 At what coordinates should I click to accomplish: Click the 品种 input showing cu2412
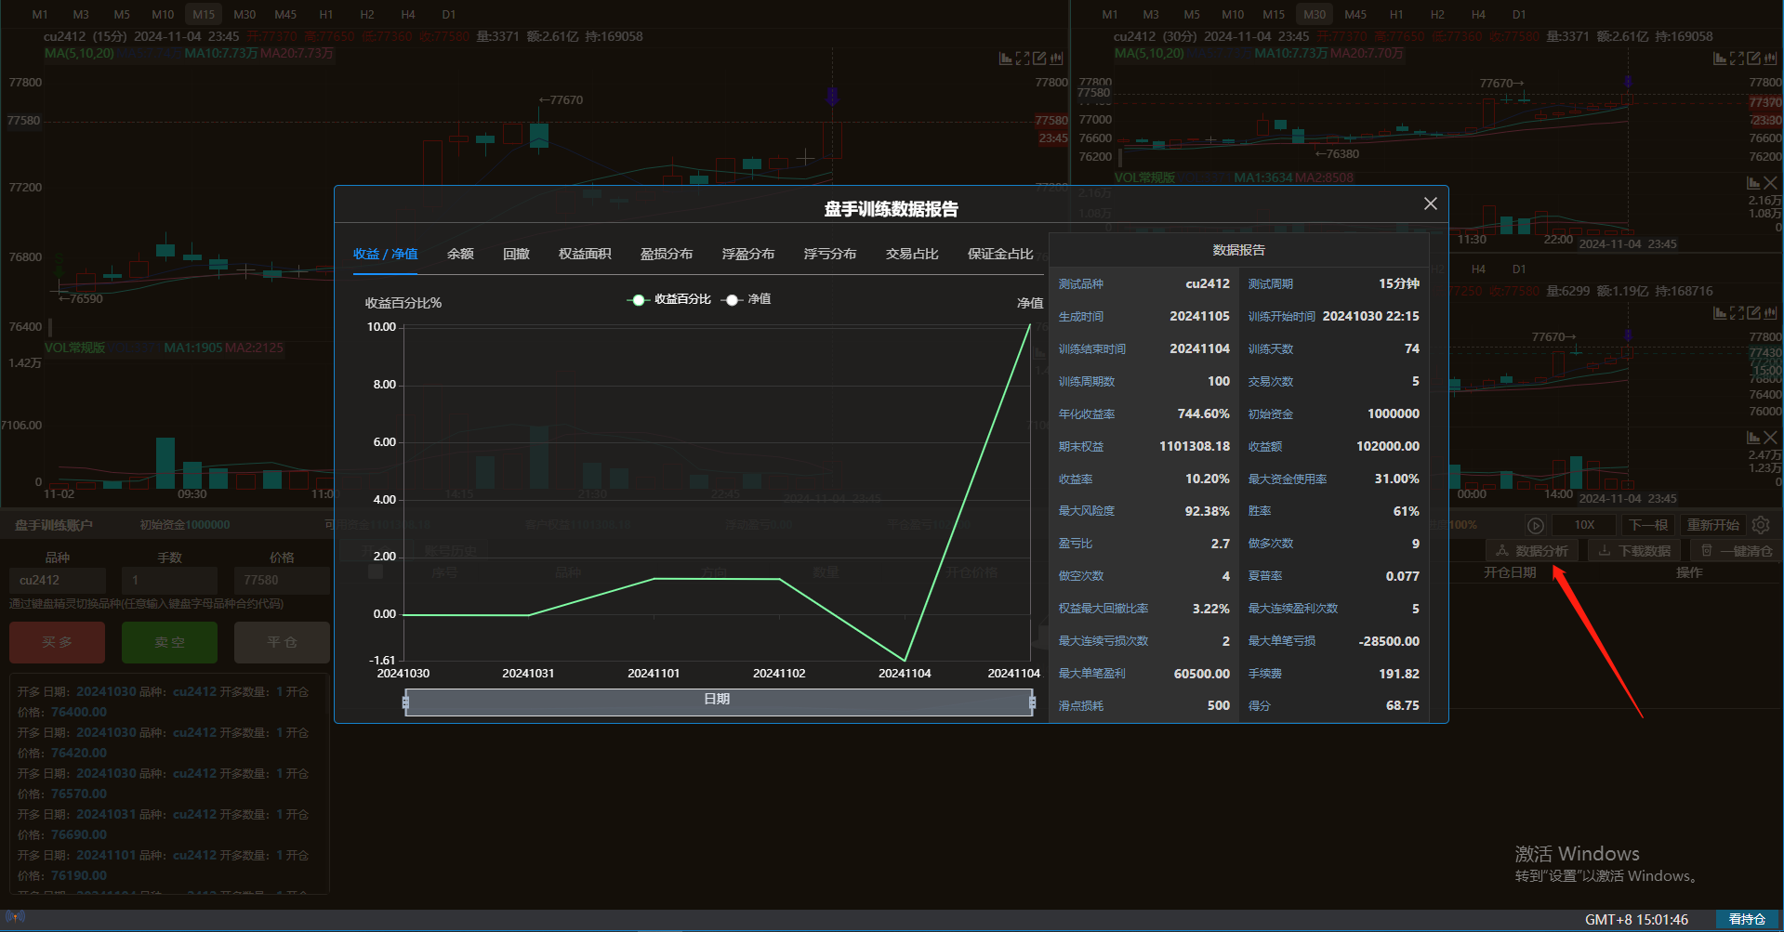click(x=58, y=580)
